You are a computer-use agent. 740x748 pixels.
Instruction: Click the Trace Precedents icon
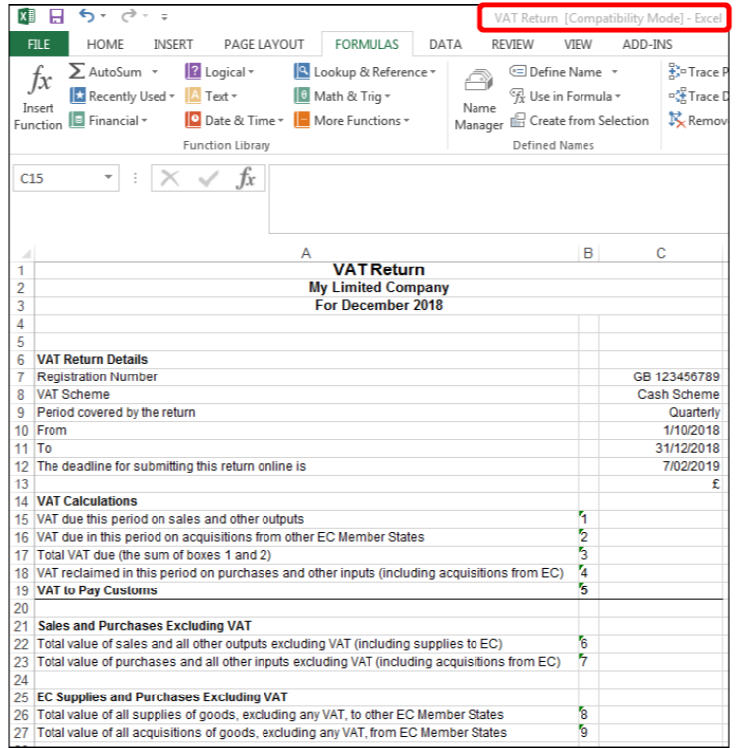[x=676, y=72]
